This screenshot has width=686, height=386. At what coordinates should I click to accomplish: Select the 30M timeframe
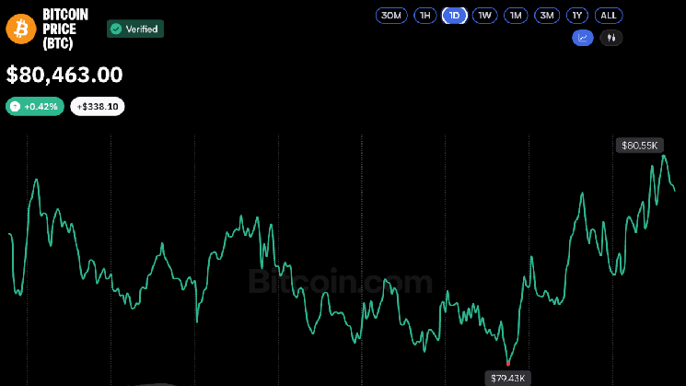(x=391, y=16)
